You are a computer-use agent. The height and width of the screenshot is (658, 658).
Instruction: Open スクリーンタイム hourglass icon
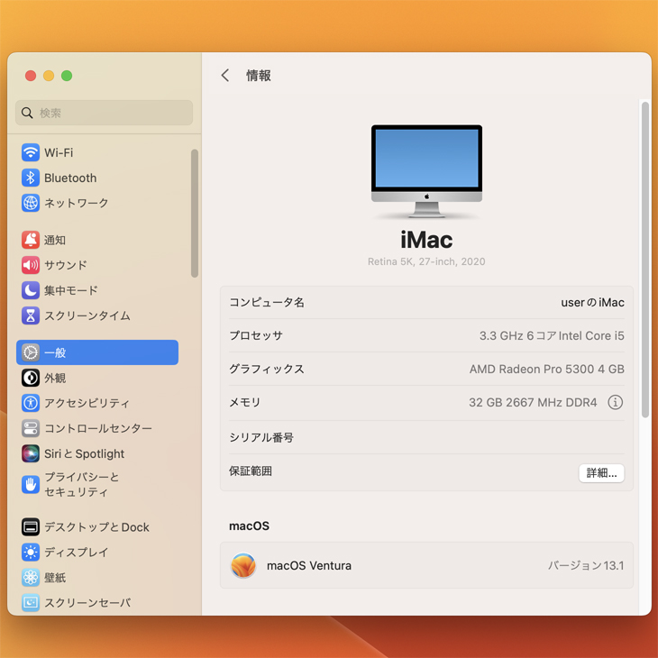(31, 315)
